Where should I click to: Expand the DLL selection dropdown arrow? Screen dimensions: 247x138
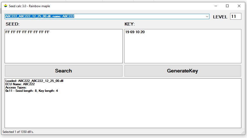pyautogui.click(x=207, y=17)
